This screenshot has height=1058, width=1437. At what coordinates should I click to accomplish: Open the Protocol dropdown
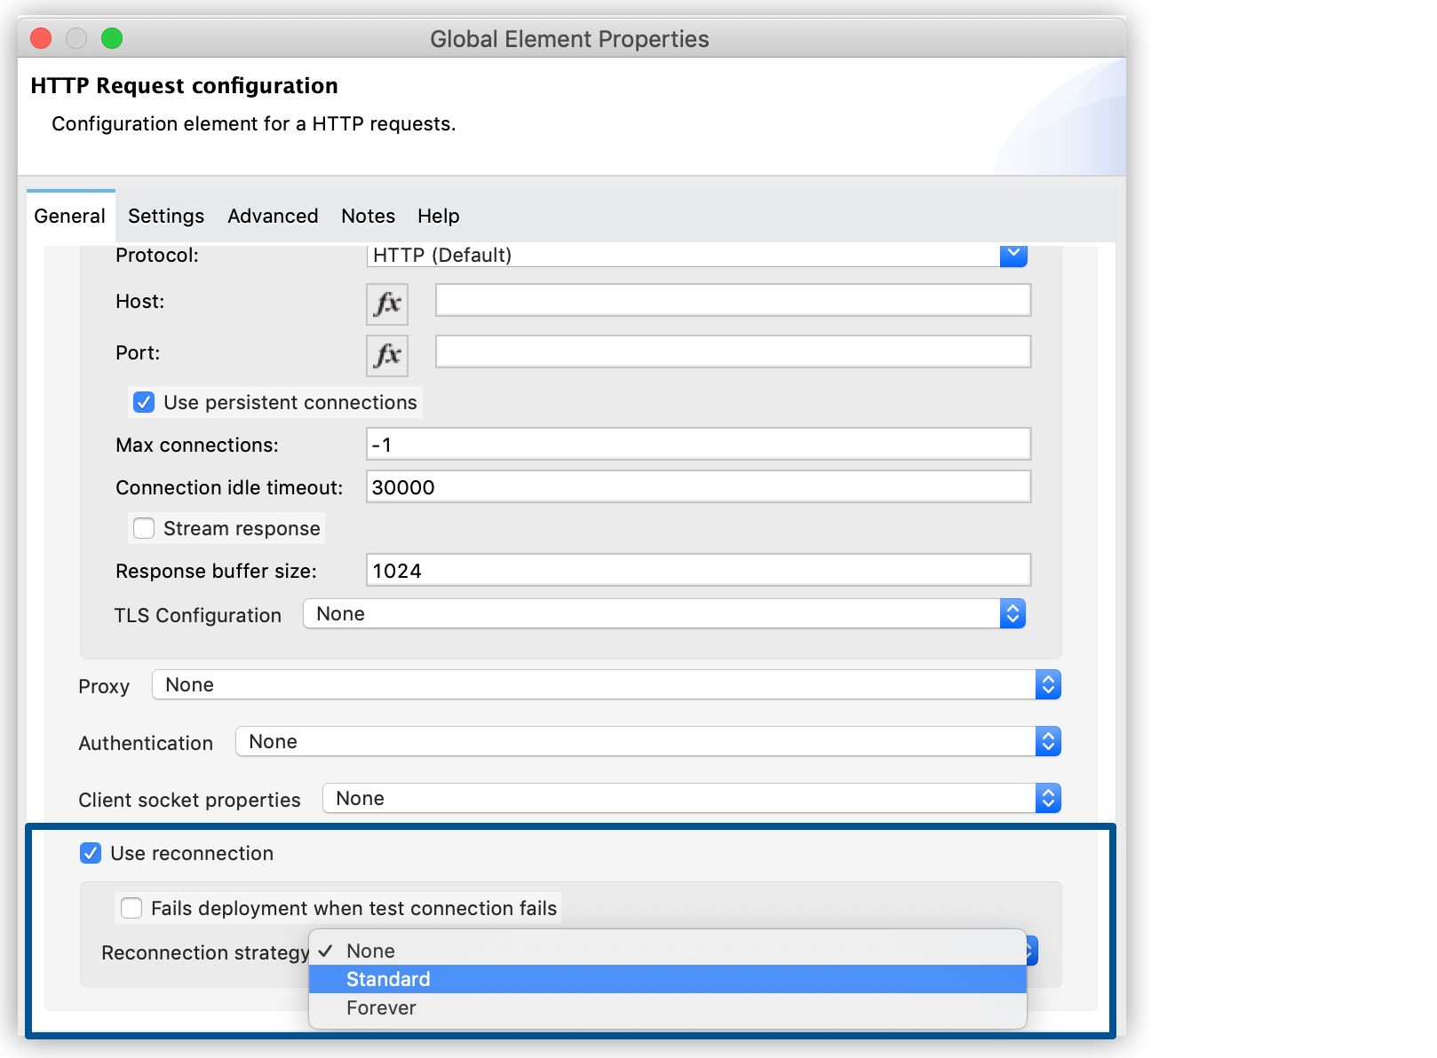(x=1013, y=256)
